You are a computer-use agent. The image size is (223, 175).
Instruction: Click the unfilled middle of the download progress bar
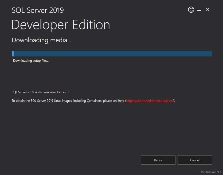tap(112, 54)
